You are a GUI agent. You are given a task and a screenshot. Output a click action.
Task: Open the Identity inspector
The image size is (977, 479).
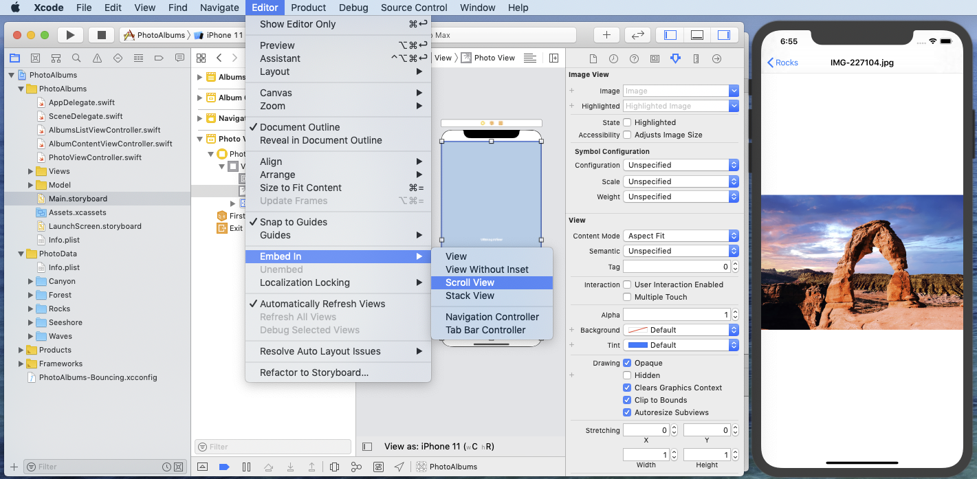(x=655, y=58)
